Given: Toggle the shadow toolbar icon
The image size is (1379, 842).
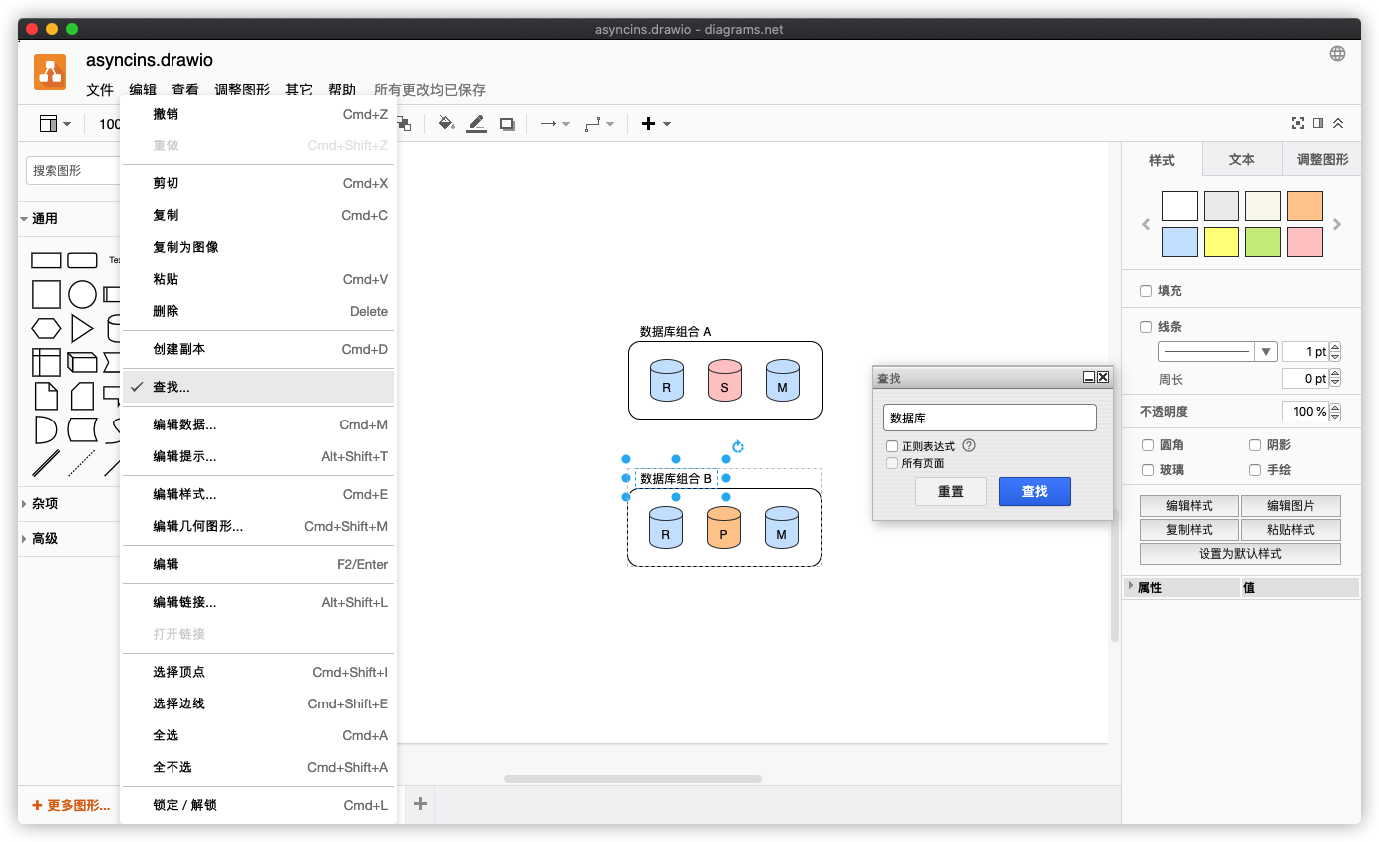Looking at the screenshot, I should click(x=507, y=124).
